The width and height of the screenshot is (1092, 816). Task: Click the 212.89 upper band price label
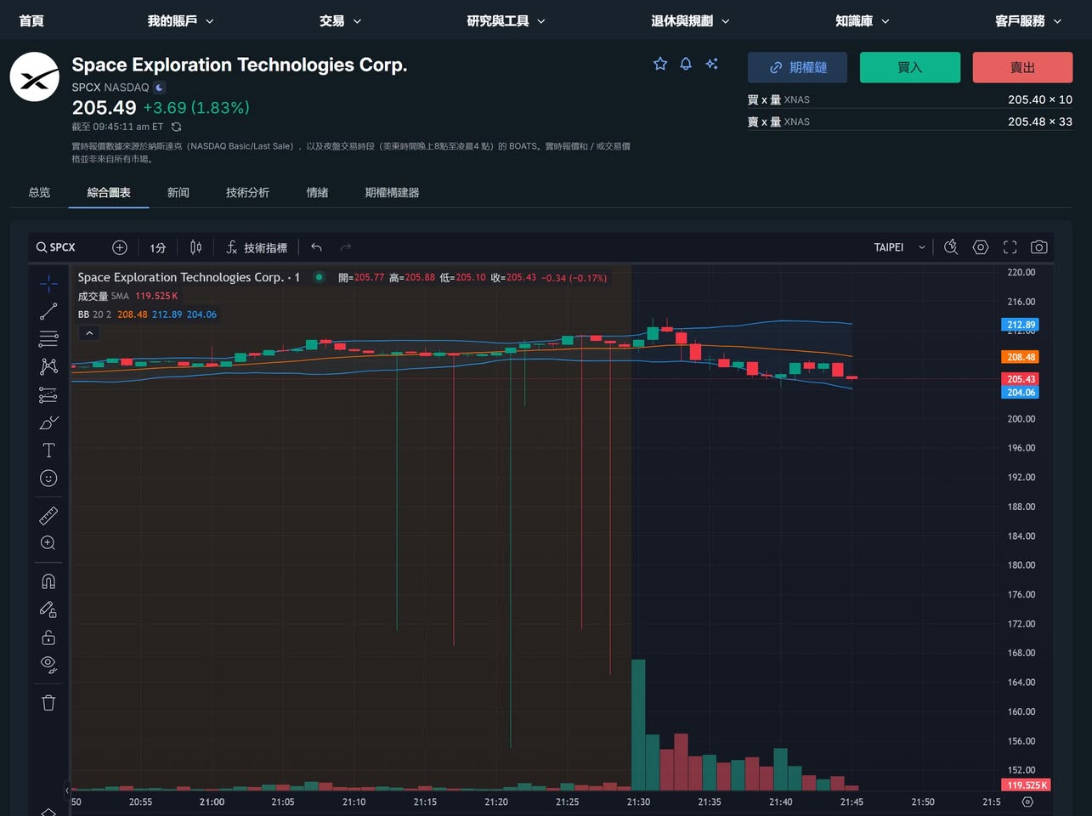[x=1021, y=325]
